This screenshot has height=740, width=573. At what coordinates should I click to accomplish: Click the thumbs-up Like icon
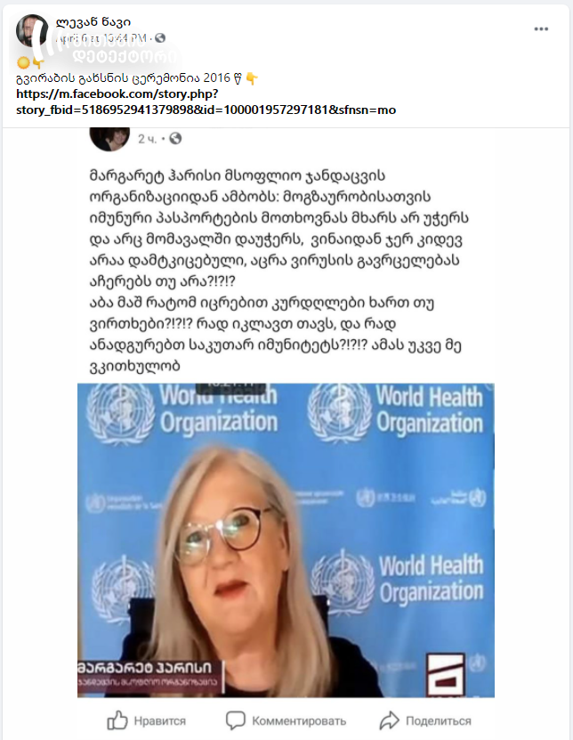[x=117, y=720]
